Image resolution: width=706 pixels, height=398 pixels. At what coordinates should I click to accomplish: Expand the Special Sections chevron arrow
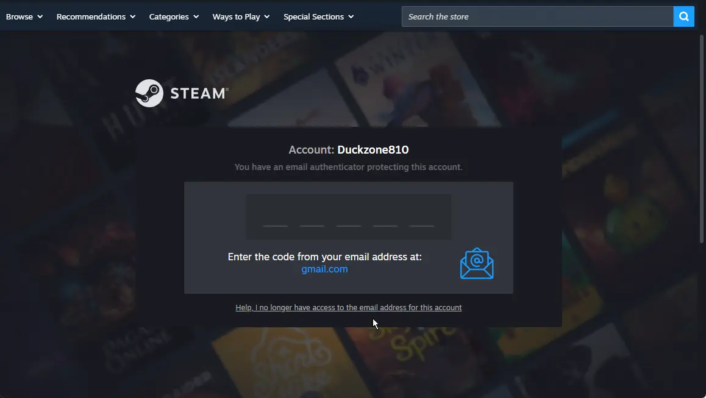[x=351, y=16]
